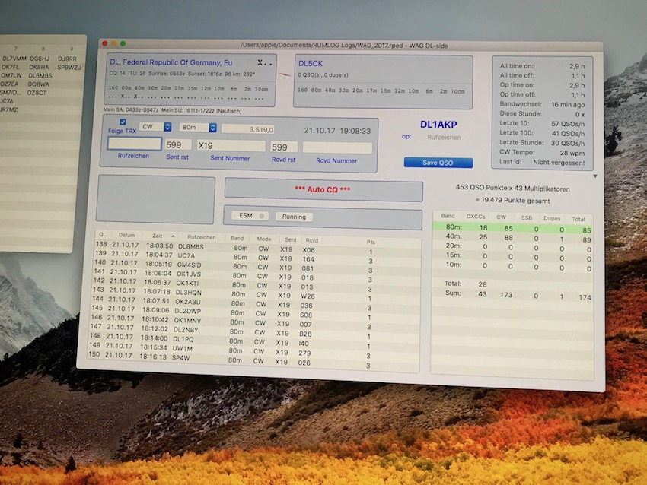Collapse the statistics panel disclosure triangle
Image resolution: width=647 pixels, height=485 pixels.
(595, 176)
